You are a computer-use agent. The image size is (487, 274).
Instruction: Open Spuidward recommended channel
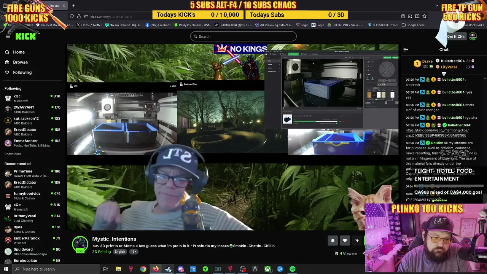(x=32, y=251)
